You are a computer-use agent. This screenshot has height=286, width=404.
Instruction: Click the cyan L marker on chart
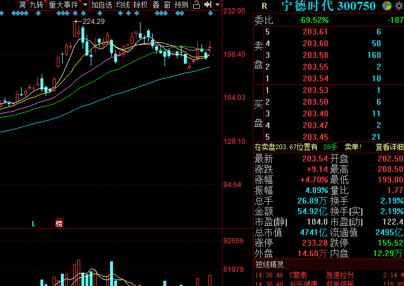(x=33, y=224)
